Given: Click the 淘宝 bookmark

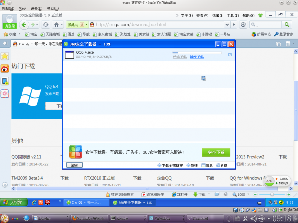Looking at the screenshot, I should click(x=31, y=34).
